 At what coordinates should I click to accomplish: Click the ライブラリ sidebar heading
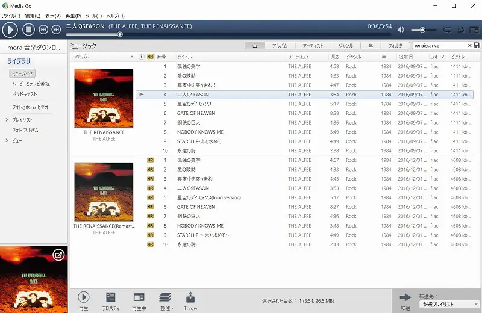click(x=19, y=61)
